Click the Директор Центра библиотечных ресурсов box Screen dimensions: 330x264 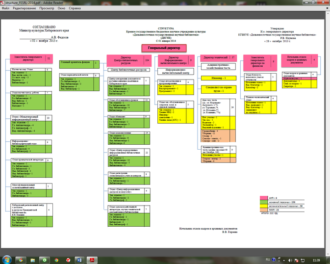[129, 60]
